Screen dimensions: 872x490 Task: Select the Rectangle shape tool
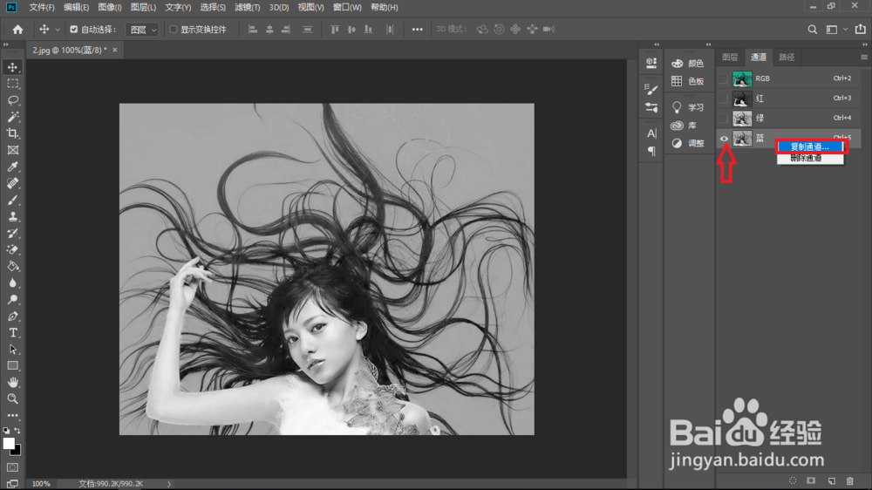(x=12, y=366)
